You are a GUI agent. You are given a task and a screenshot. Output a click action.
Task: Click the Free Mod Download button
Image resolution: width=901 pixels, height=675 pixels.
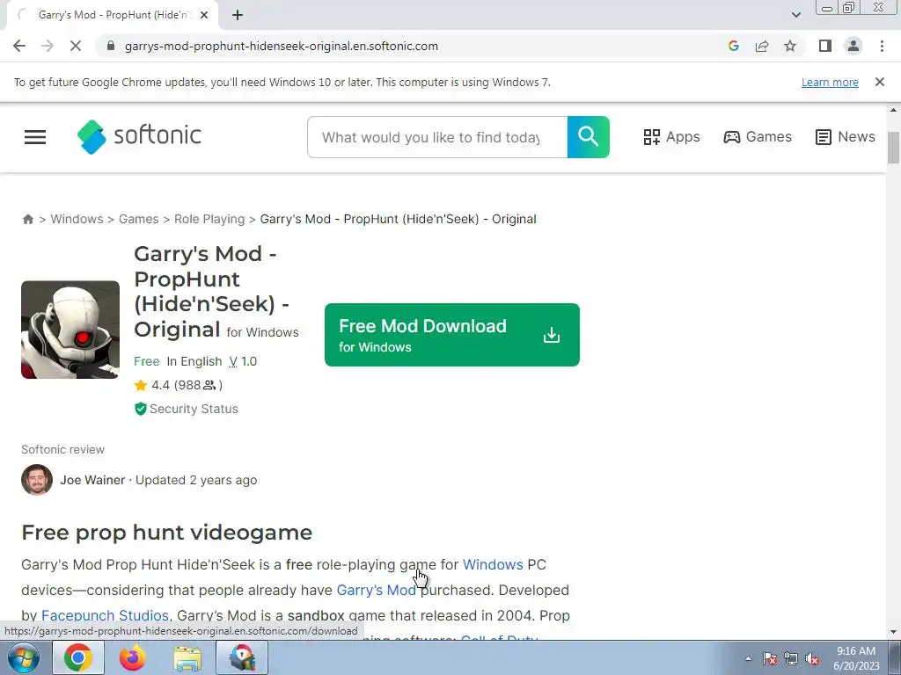[x=452, y=335]
